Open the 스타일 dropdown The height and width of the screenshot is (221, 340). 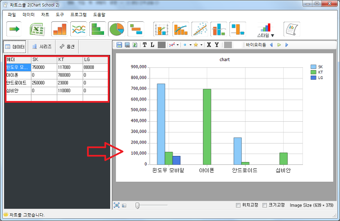click(266, 30)
